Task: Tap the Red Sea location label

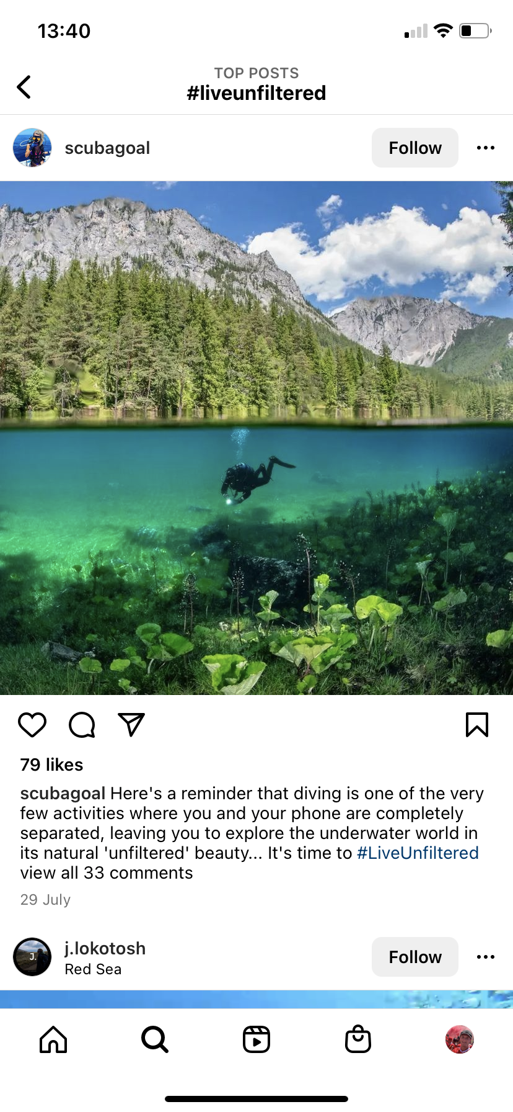Action: point(93,969)
